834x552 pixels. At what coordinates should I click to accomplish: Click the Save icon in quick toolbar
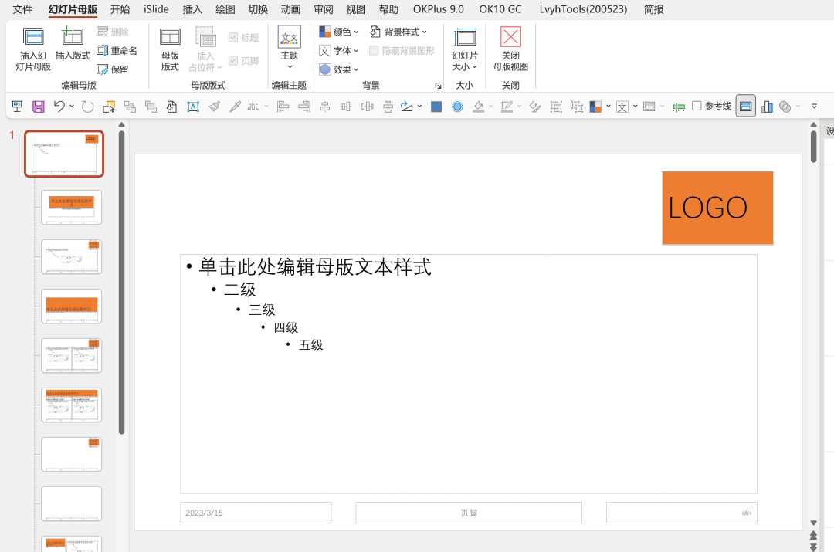coord(38,106)
